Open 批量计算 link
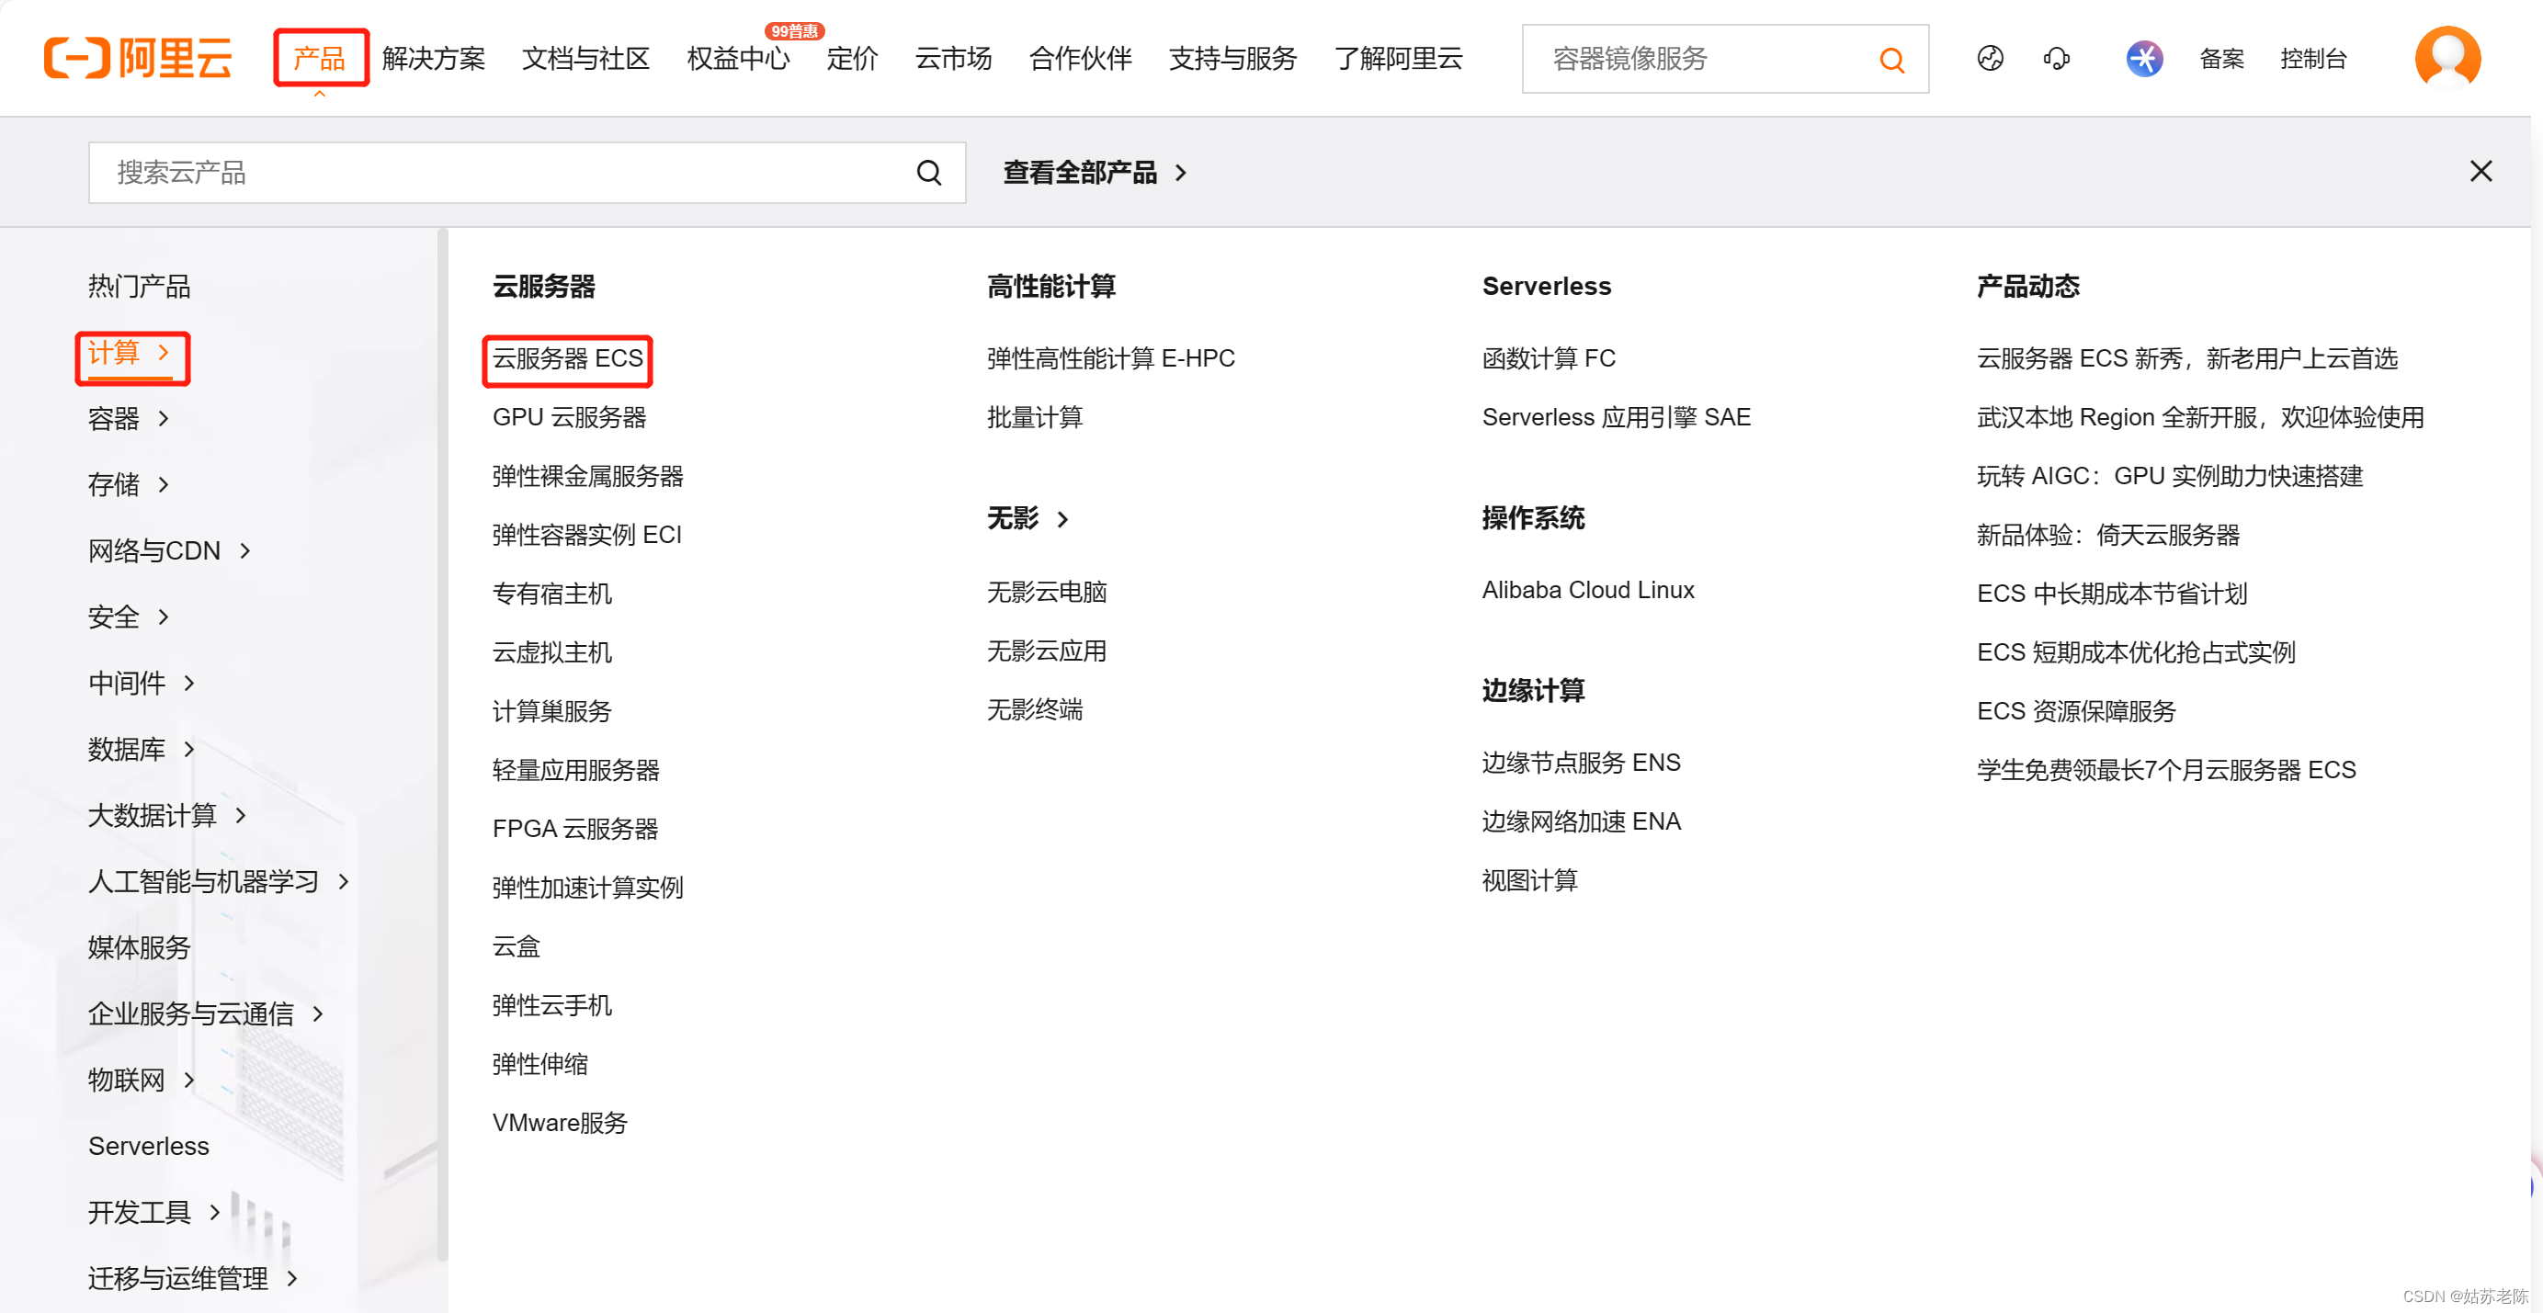 coord(1035,417)
